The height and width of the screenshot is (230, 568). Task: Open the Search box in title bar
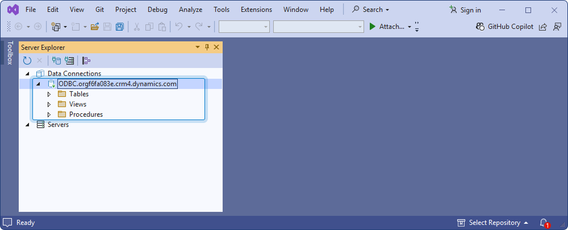370,10
